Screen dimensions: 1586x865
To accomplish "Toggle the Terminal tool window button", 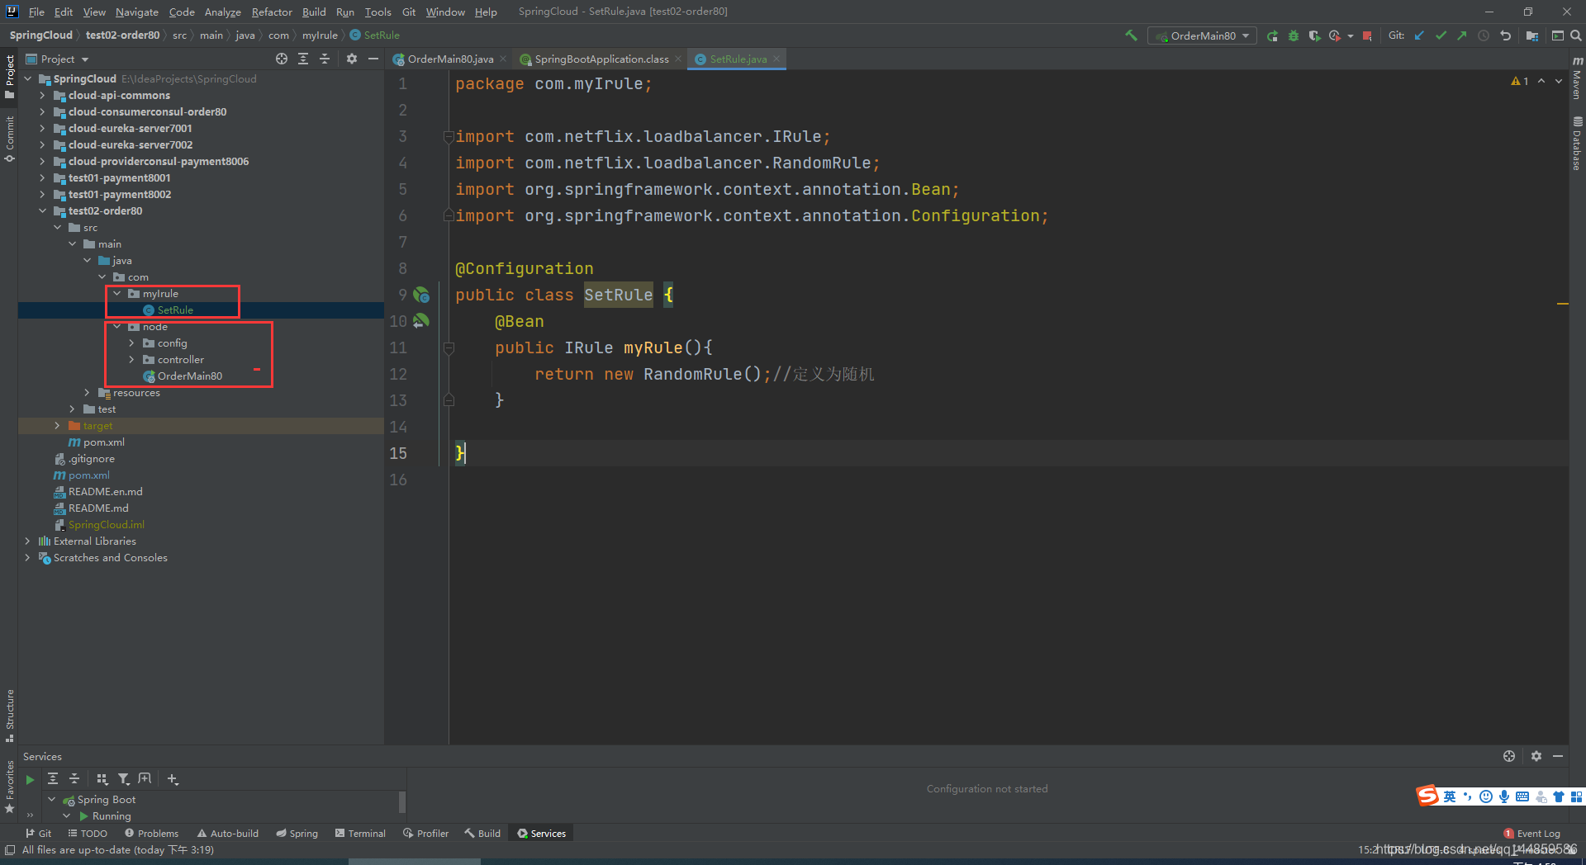I will coord(361,834).
